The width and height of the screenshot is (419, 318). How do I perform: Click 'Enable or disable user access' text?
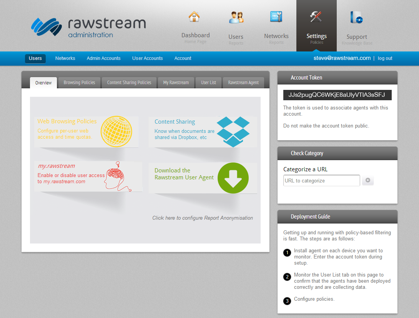(71, 178)
